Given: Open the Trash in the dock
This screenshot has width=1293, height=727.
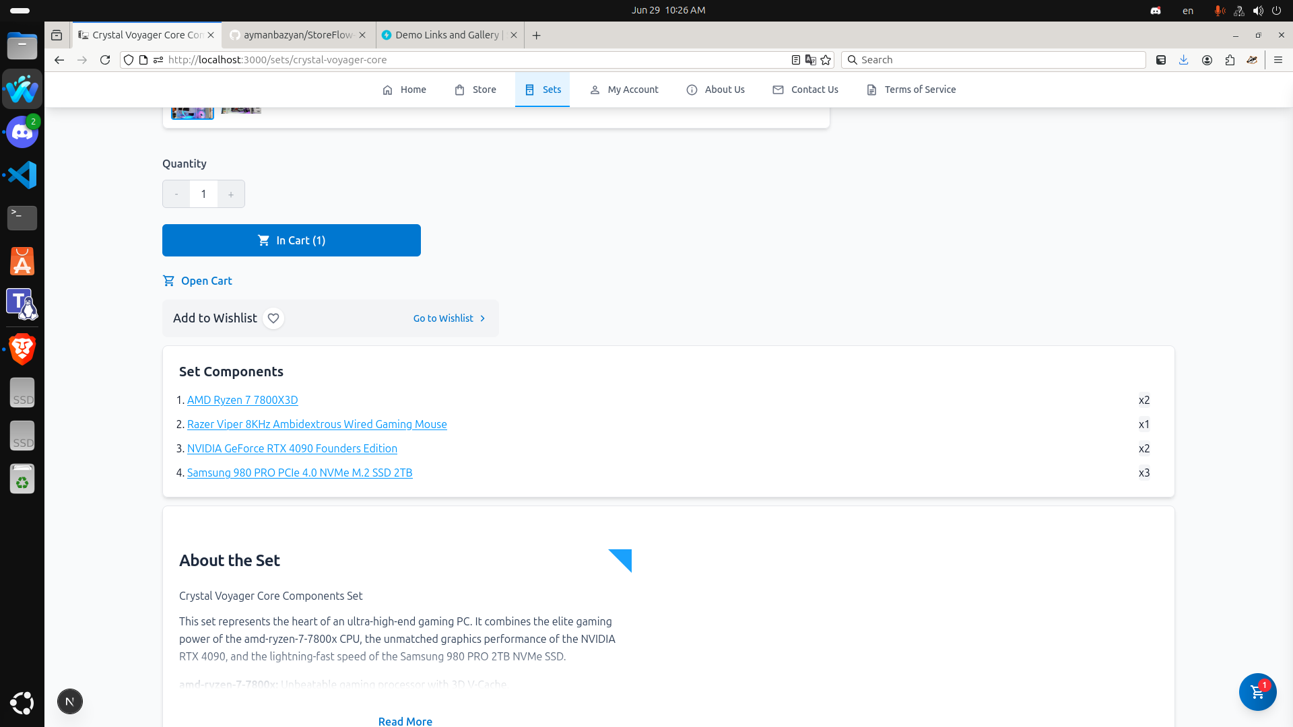Looking at the screenshot, I should 22,479.
